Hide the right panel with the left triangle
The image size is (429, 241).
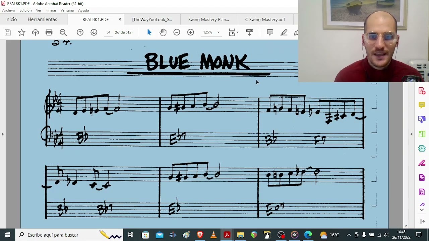412,134
